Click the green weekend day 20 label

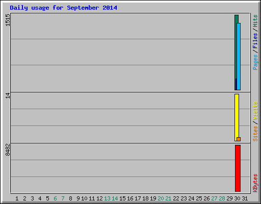click(x=161, y=198)
